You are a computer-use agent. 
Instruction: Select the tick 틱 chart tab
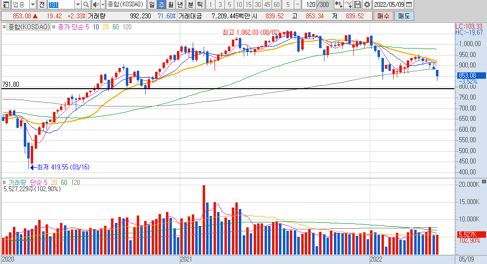pyautogui.click(x=200, y=4)
